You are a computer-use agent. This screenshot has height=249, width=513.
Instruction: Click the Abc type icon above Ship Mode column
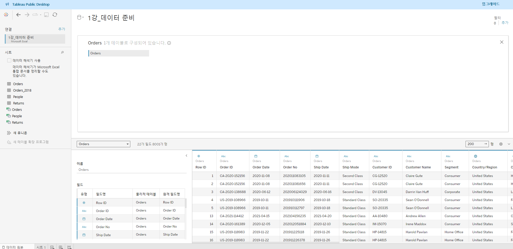[346, 156]
